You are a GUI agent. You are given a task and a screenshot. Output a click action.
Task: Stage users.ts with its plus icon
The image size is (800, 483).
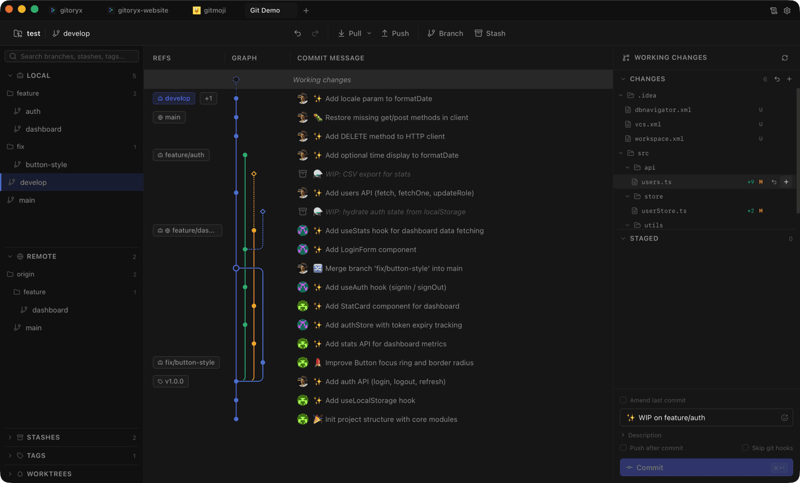tap(786, 182)
